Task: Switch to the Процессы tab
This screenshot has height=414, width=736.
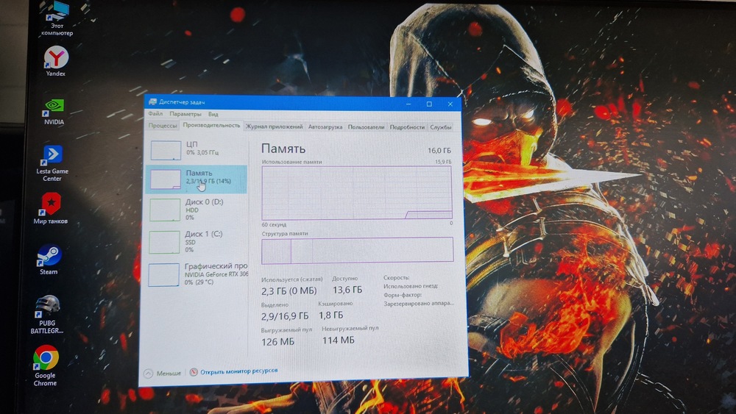Action: pos(163,126)
